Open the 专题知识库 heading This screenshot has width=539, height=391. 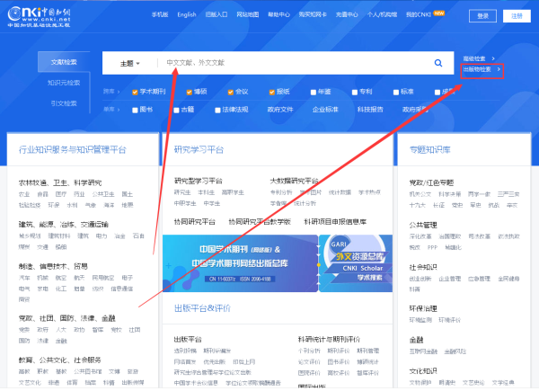(429, 149)
